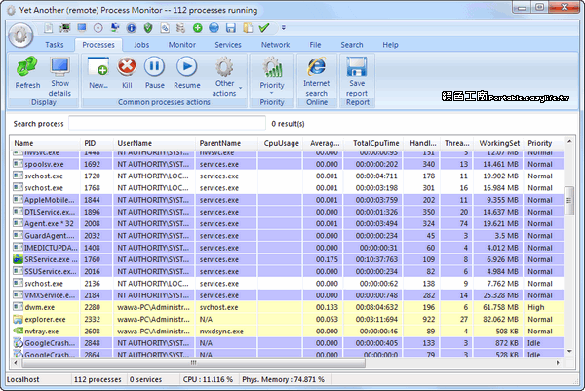Click the vertical scrollbar up arrow

(569, 141)
